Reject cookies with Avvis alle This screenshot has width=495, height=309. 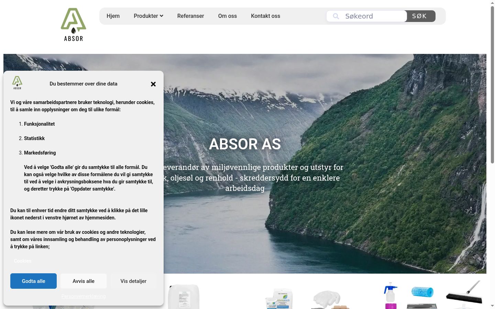[84, 281]
